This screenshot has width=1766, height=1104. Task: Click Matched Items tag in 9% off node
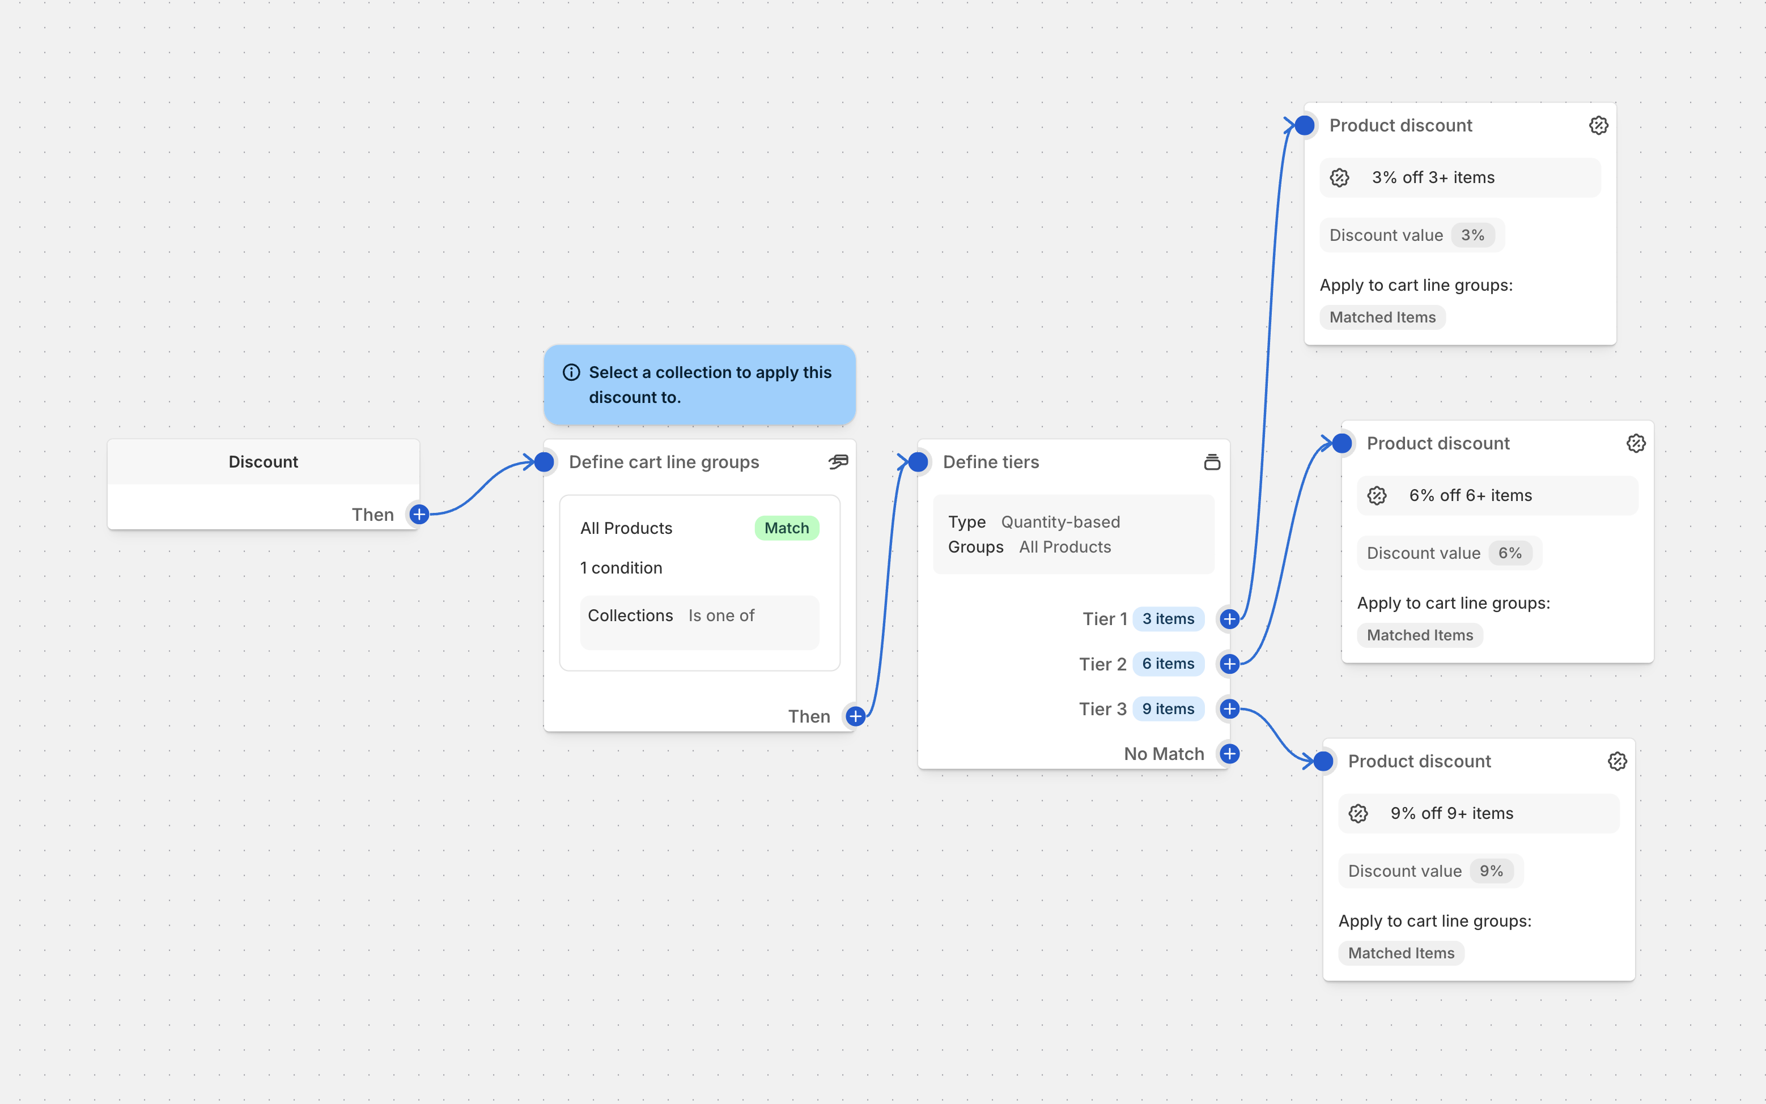1400,953
